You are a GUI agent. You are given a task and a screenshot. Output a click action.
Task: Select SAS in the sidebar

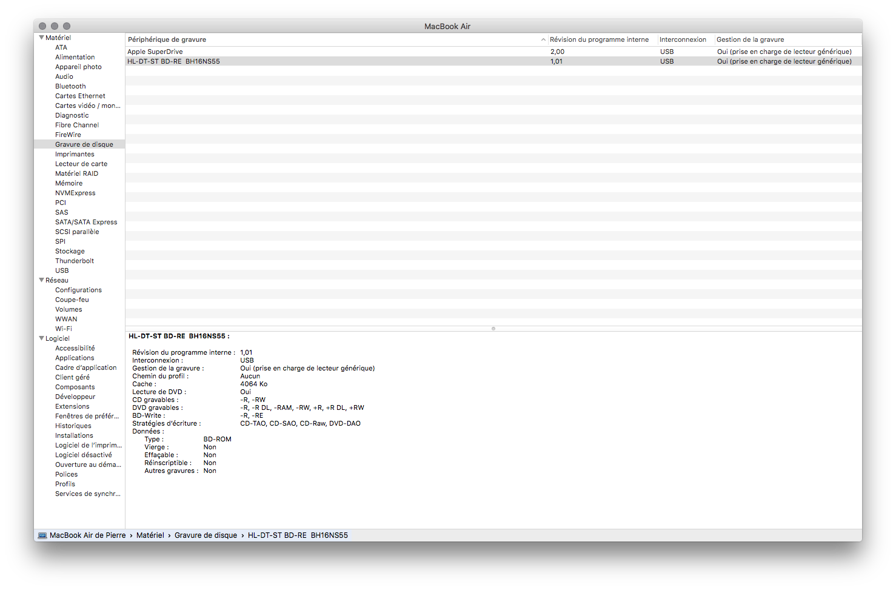pyautogui.click(x=62, y=212)
